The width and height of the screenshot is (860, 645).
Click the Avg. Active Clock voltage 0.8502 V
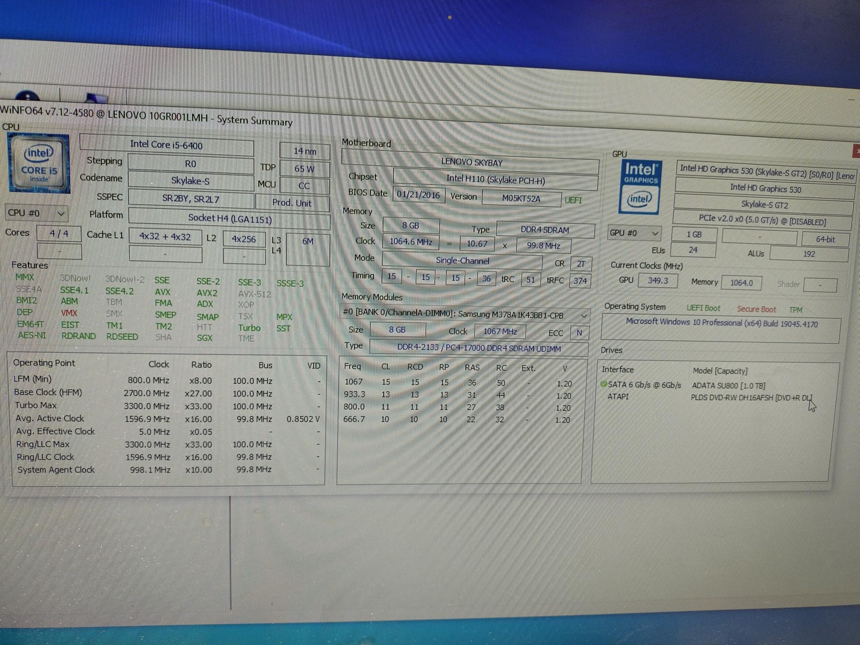303,419
